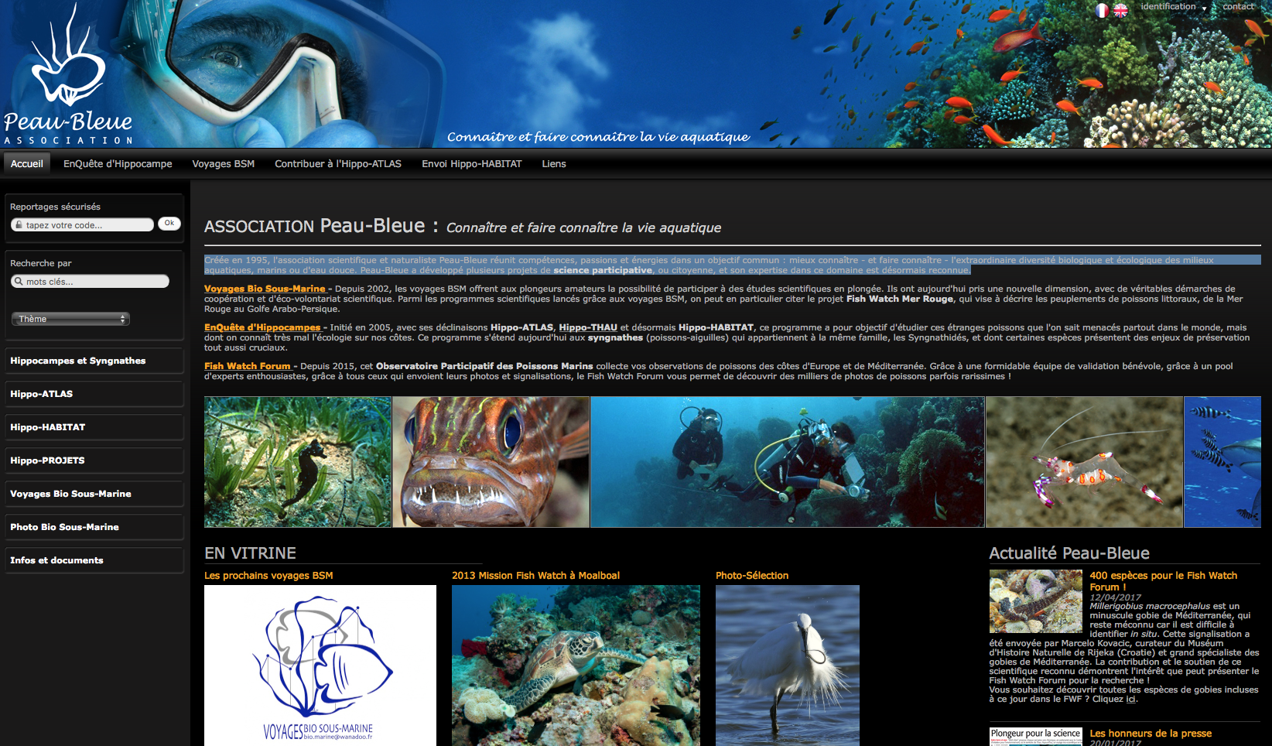This screenshot has width=1272, height=746.
Task: Switch to English with the UK flag
Action: (1120, 10)
